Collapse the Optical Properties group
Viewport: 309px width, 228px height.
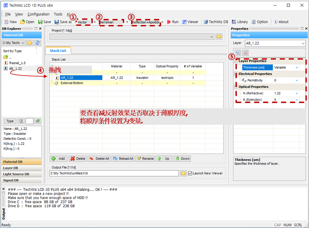click(236, 87)
